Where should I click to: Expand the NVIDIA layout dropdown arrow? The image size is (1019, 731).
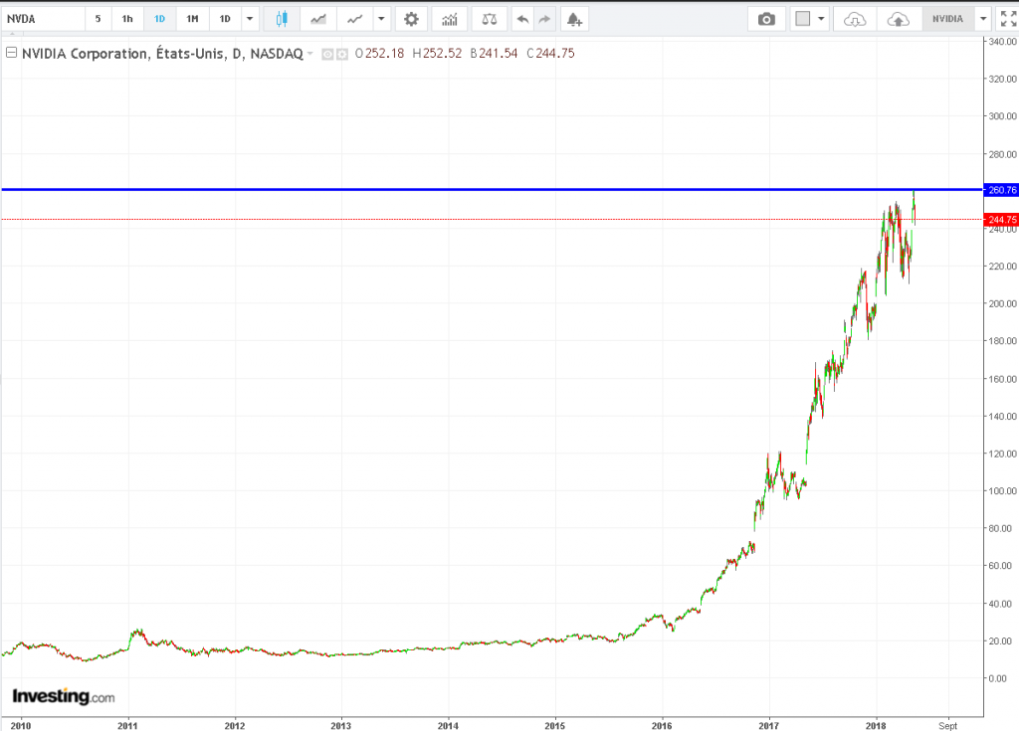[x=983, y=19]
